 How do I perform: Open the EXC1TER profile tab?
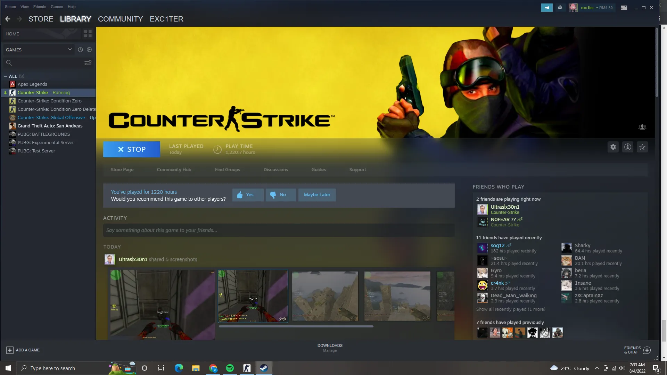[x=166, y=19]
